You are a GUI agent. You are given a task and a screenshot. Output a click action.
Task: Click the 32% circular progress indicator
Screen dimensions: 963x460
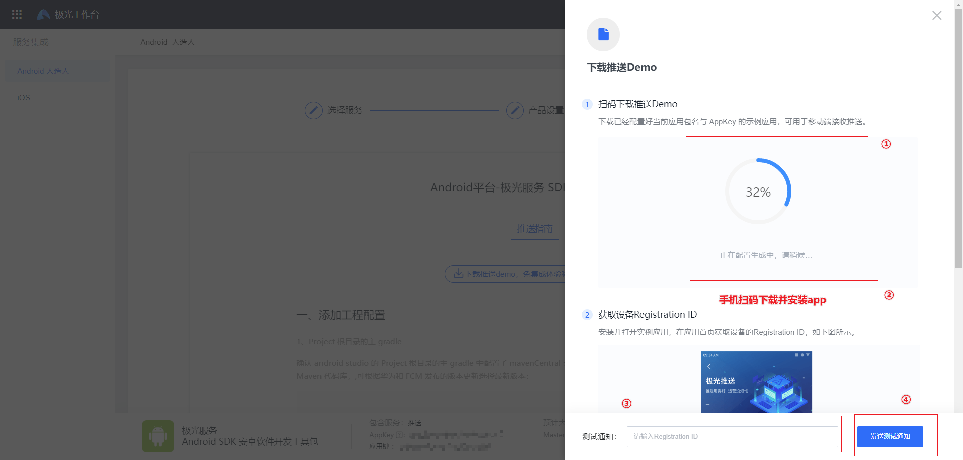point(758,191)
